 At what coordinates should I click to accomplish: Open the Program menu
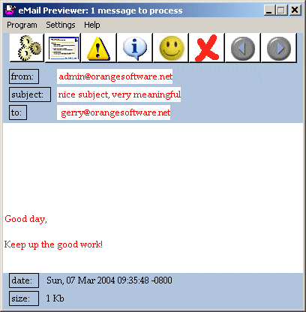(x=22, y=25)
